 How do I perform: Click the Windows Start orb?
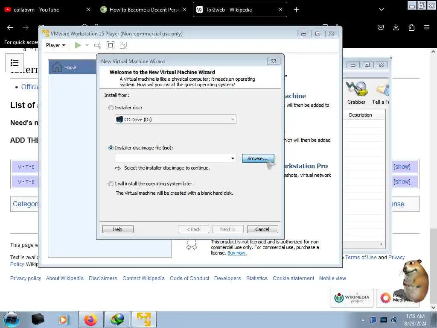tap(12, 319)
